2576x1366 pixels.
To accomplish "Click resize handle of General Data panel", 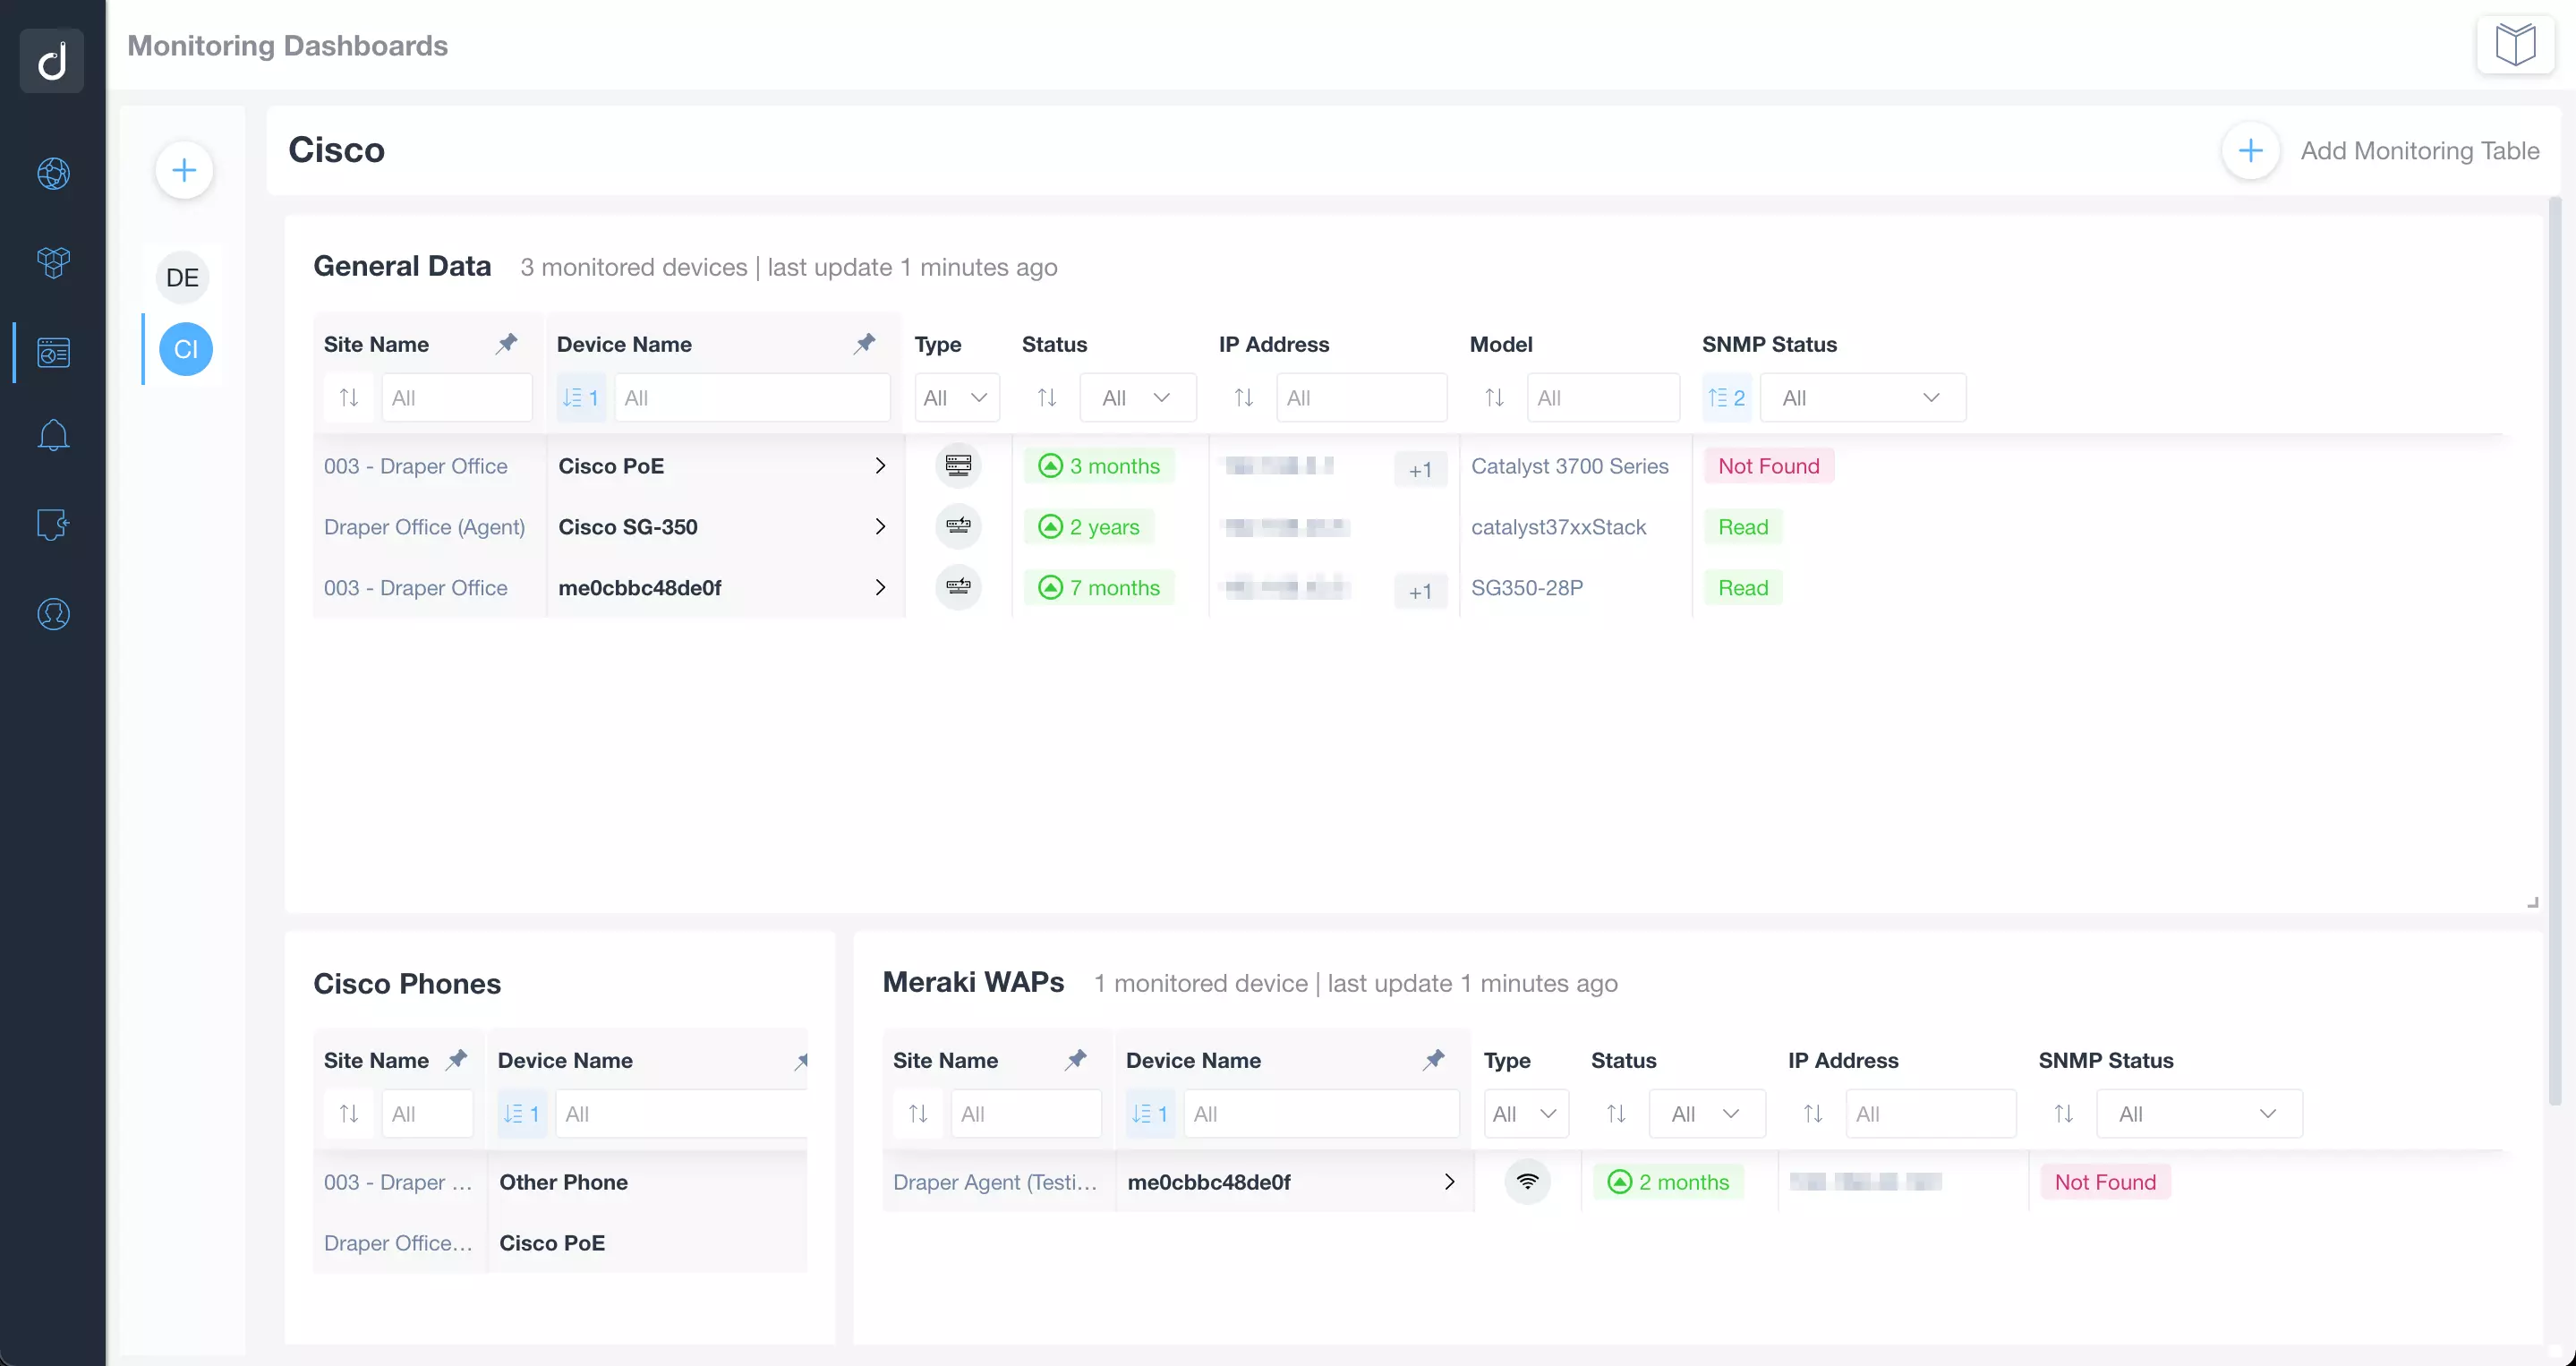I will 2533,903.
